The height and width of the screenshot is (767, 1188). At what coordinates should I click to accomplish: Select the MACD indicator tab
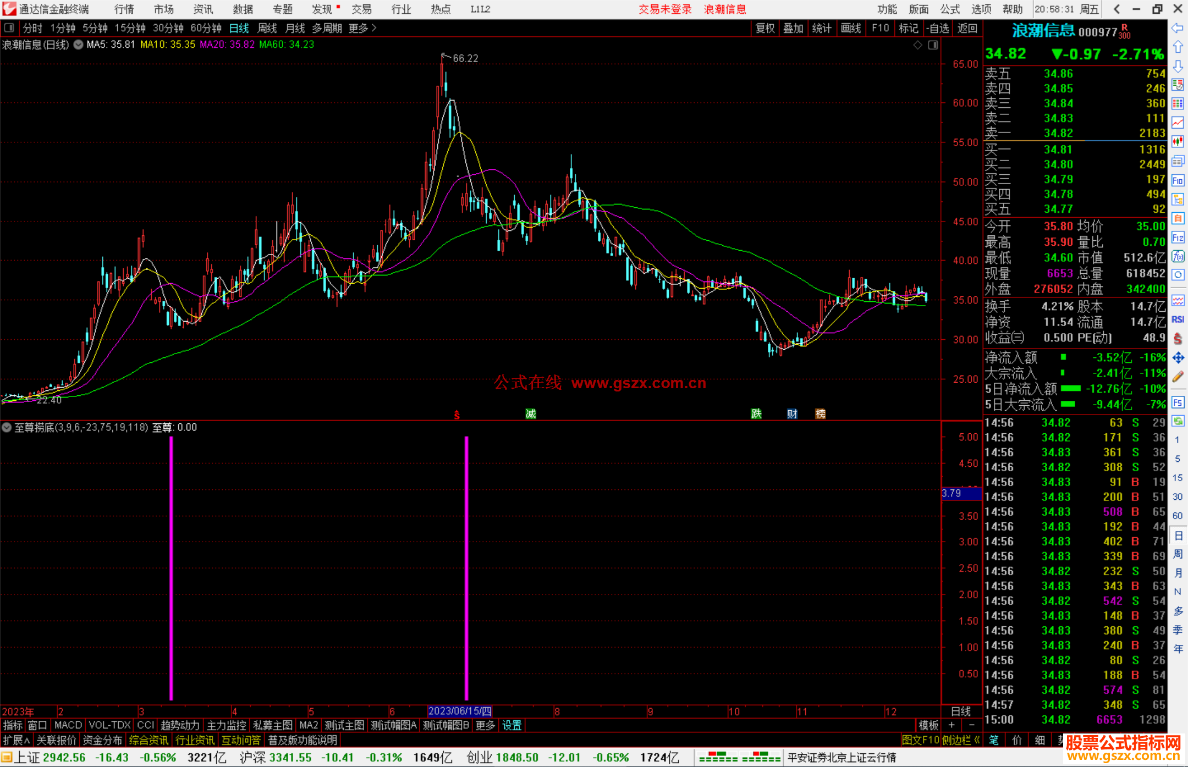(68, 725)
